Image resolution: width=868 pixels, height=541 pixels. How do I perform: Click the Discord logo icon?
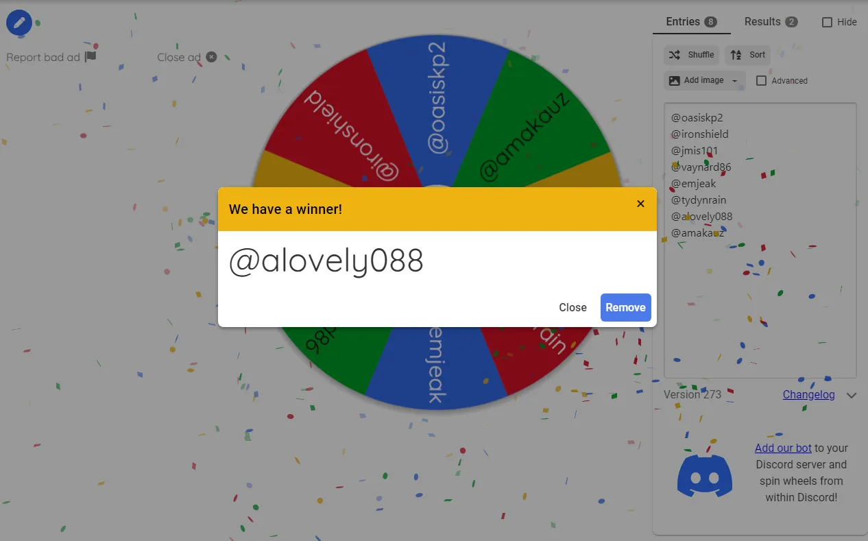tap(704, 475)
